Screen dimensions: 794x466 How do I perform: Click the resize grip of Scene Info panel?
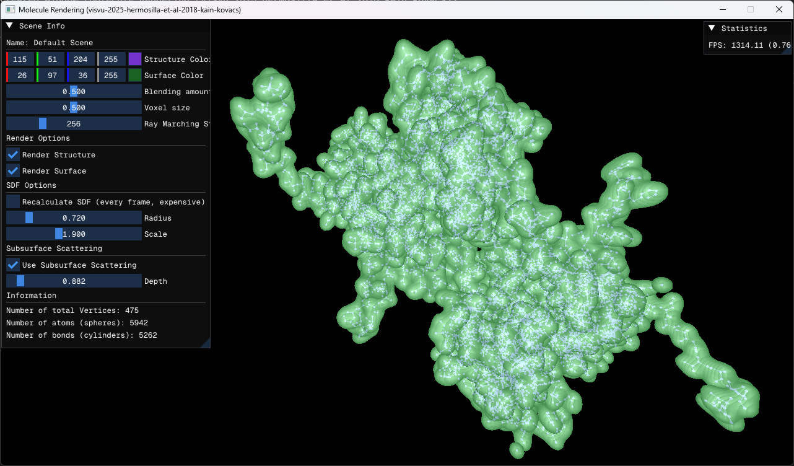pos(206,343)
